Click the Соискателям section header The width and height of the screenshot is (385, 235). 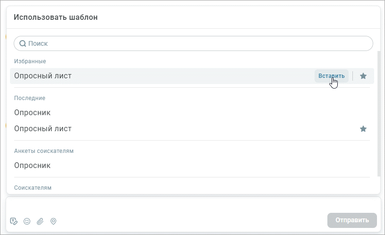click(33, 188)
